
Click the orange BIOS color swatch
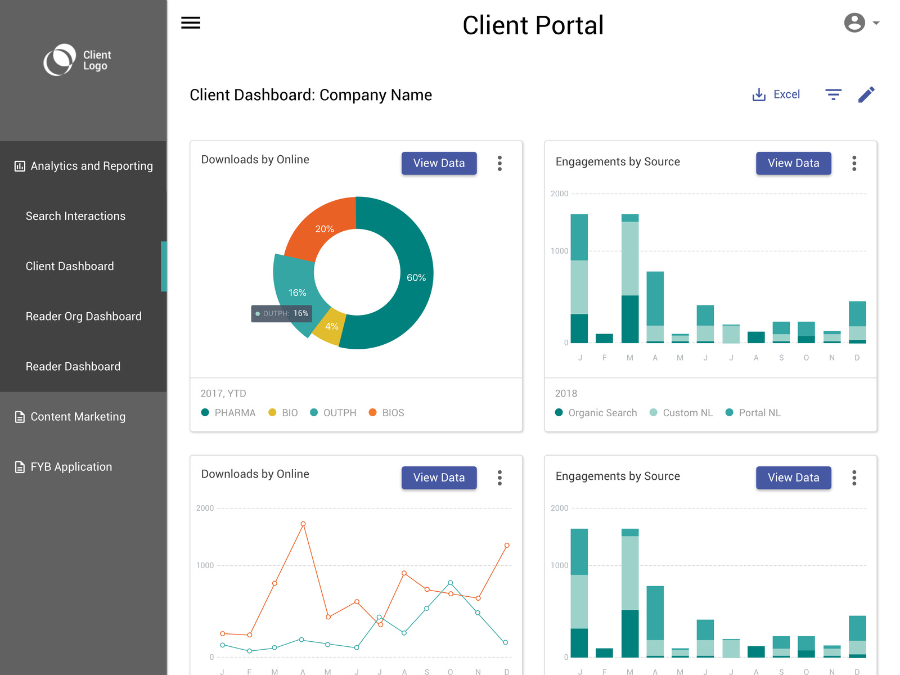[372, 412]
